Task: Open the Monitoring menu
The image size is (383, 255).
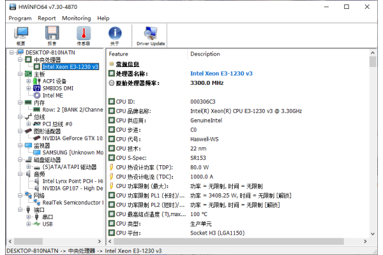Action: [76, 18]
